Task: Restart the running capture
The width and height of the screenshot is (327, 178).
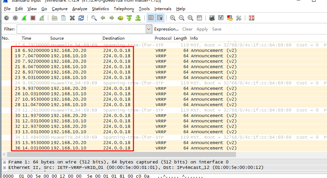Action: [42, 18]
